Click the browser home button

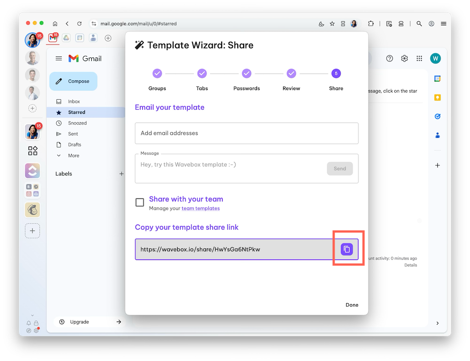pos(55,24)
